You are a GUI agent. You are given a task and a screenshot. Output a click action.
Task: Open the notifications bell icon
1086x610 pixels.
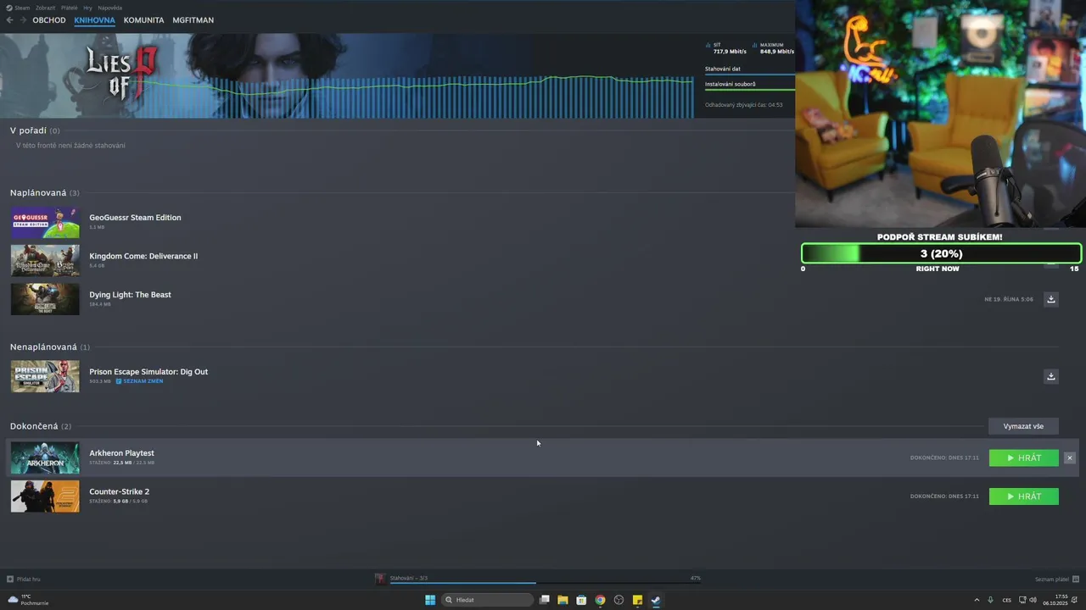point(1076,600)
